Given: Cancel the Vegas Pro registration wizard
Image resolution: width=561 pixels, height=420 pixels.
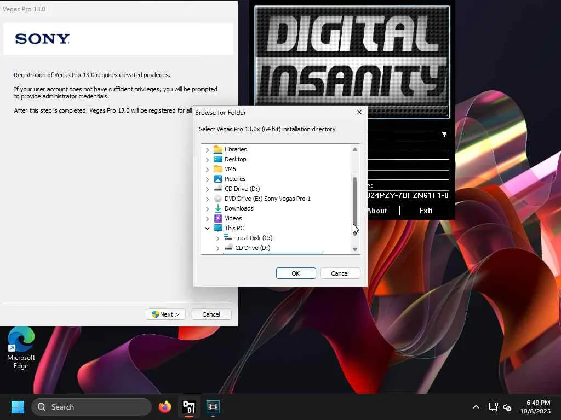Looking at the screenshot, I should pyautogui.click(x=211, y=314).
